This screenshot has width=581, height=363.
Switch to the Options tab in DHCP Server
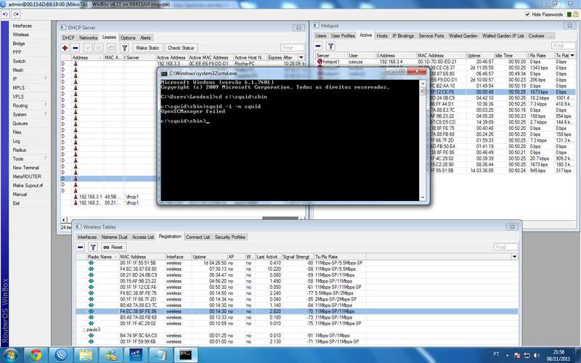[x=128, y=38]
